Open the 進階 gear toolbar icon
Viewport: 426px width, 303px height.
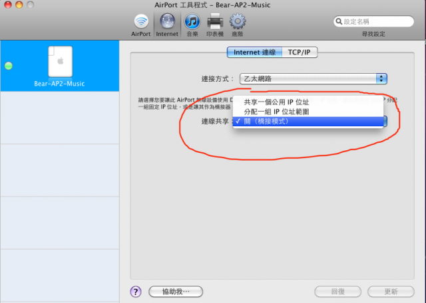pyautogui.click(x=238, y=25)
